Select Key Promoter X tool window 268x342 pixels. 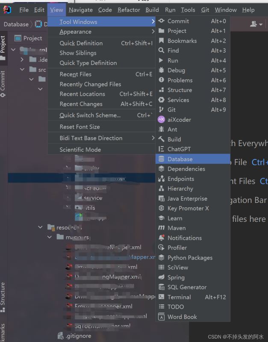(193, 208)
